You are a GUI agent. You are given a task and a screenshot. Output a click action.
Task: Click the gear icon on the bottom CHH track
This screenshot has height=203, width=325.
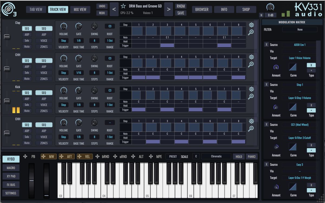[x=251, y=121]
